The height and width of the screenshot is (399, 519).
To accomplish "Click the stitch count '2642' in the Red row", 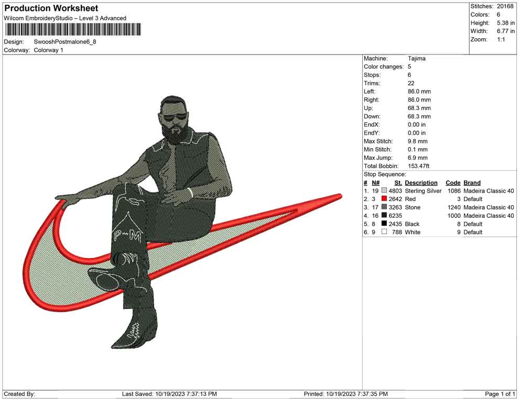I will tap(395, 199).
